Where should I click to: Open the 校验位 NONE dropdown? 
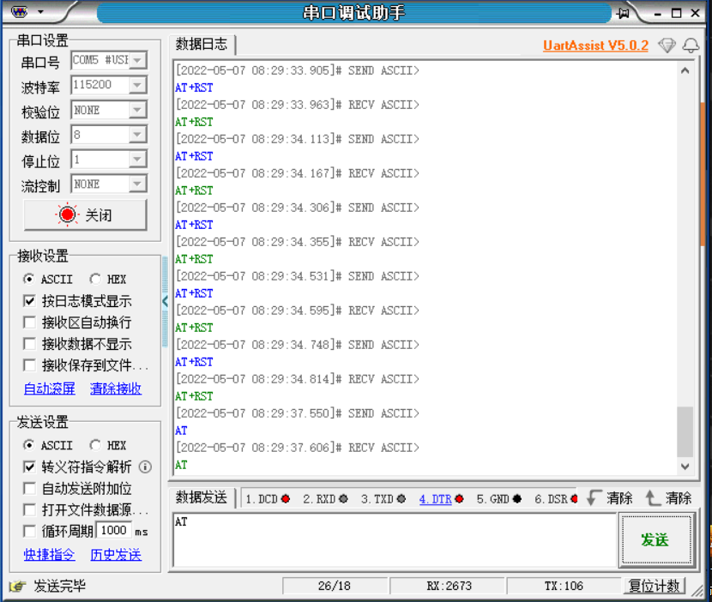pos(138,110)
